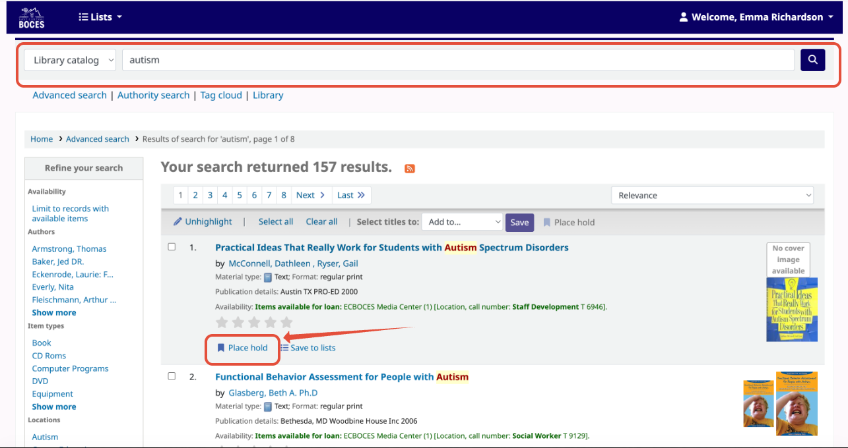Select the Unhighlight pencil icon
Screen dimensions: 848x448
(178, 221)
